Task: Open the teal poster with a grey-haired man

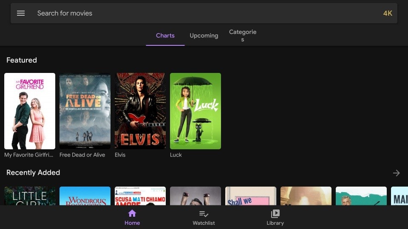Action: [361, 196]
